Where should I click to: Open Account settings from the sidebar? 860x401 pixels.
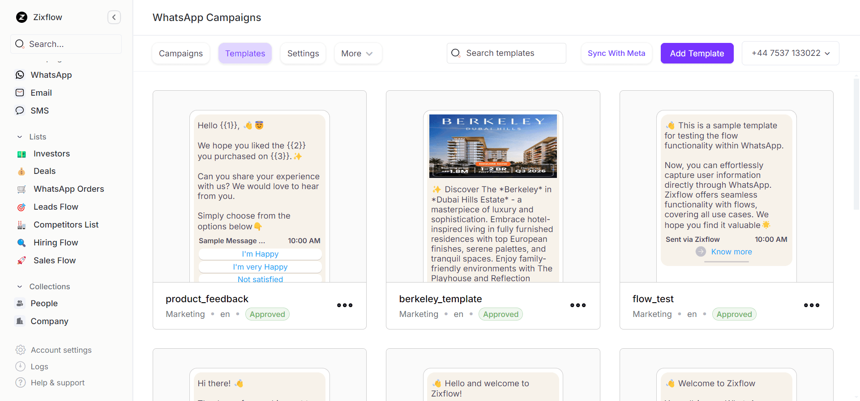[61, 350]
